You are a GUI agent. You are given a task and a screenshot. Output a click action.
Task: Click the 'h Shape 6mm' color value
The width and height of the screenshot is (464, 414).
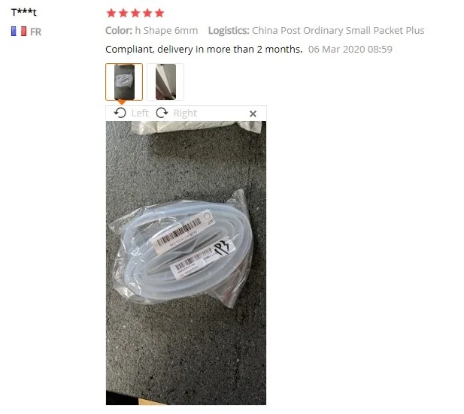pyautogui.click(x=167, y=31)
